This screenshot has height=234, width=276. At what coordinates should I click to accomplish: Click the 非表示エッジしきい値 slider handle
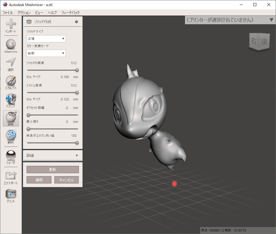[x=77, y=143]
